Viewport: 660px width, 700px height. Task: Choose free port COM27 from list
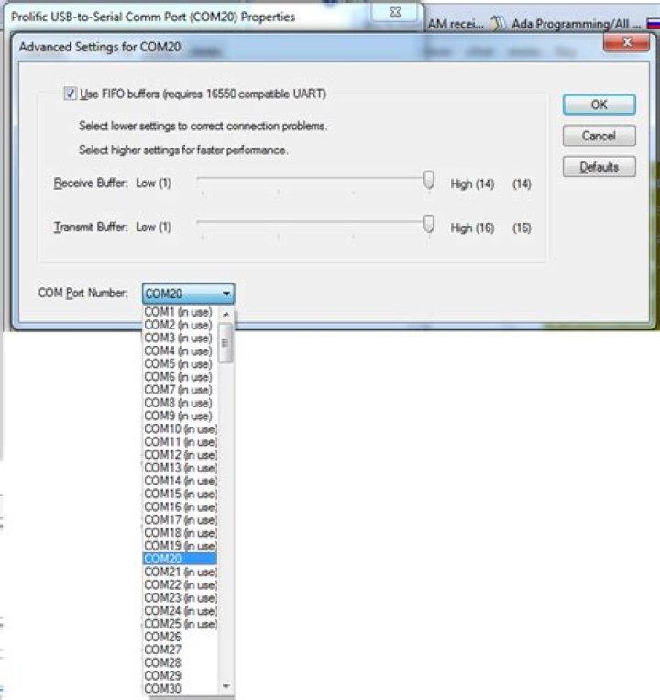pos(181,650)
